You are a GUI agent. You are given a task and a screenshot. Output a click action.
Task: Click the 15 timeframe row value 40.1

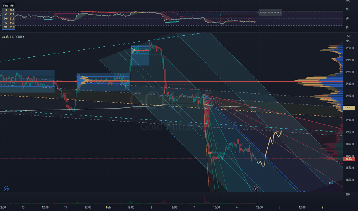click(12, 10)
